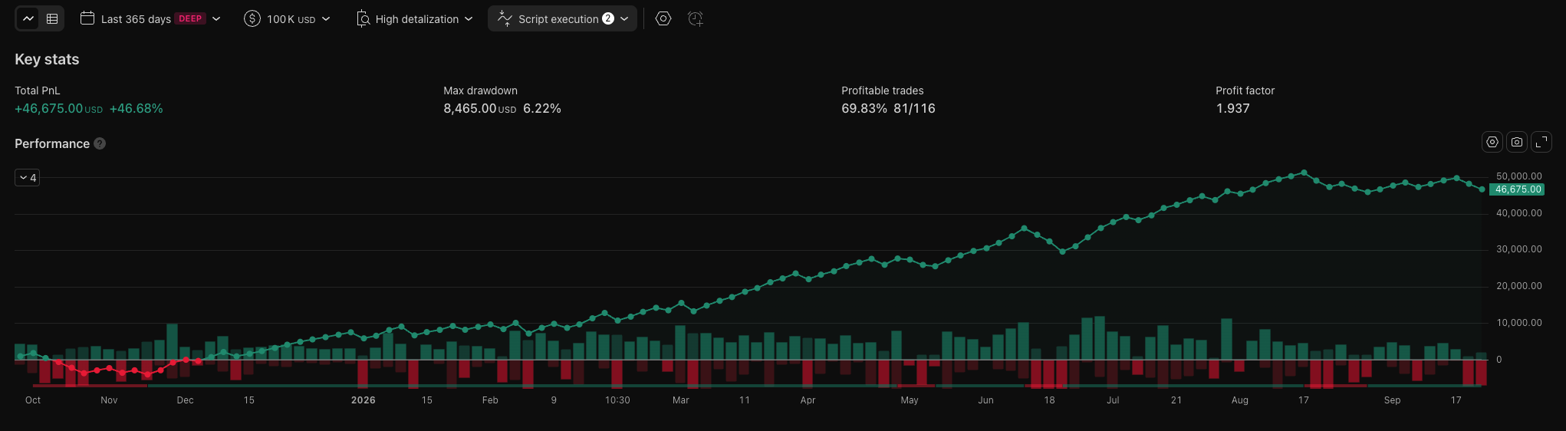Click the 1.937 profit factor value
This screenshot has width=1566, height=431.
[1232, 109]
